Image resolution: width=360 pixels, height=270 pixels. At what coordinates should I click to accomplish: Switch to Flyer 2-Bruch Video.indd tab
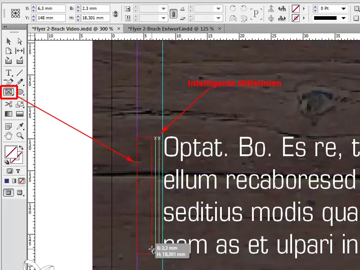point(72,29)
